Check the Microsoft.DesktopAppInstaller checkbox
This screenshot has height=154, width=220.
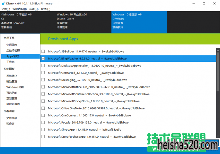pyautogui.click(x=43, y=66)
